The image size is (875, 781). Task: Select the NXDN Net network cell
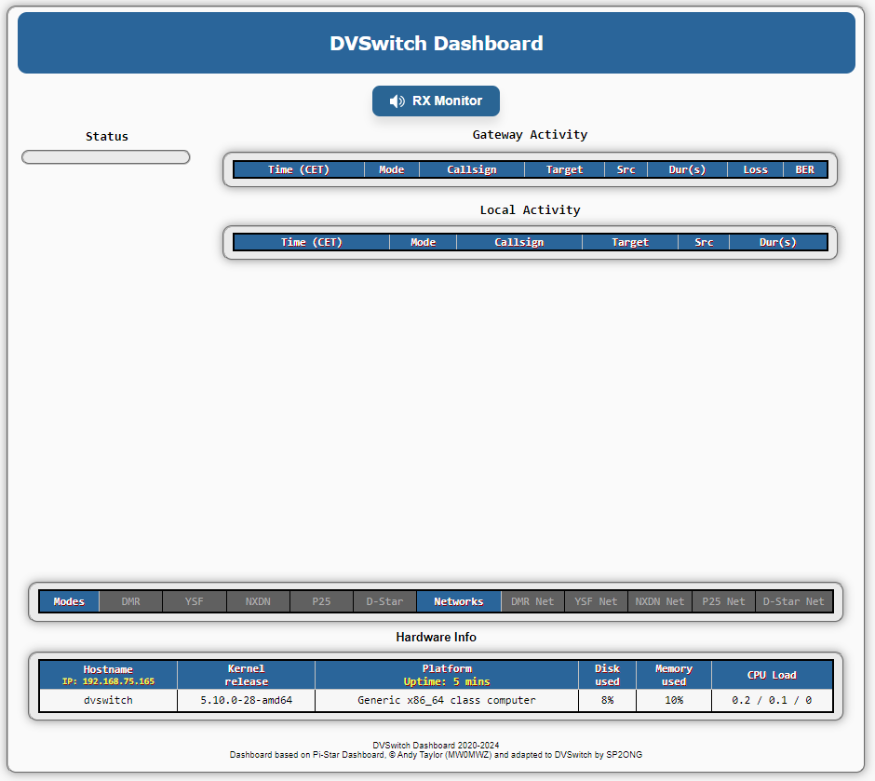click(x=659, y=601)
